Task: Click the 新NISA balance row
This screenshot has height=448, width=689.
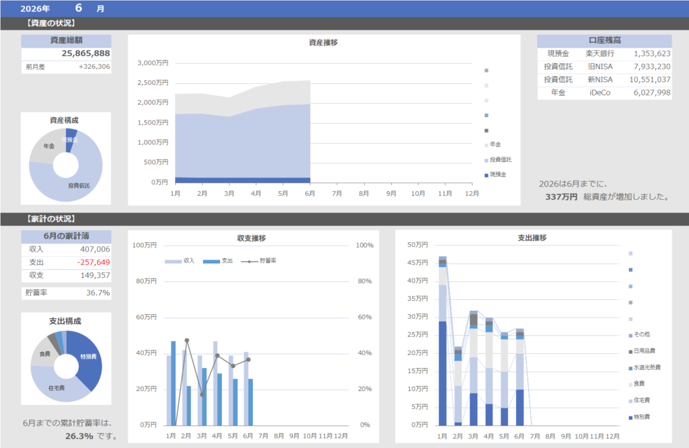Action: [x=604, y=79]
